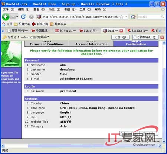Click the grey Stop loading icon
This screenshot has width=167, height=154.
click(x=32, y=17)
